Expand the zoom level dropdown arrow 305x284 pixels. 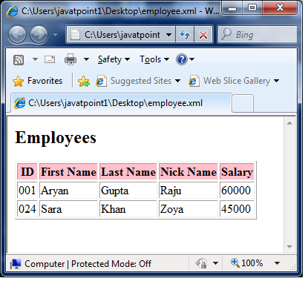(278, 263)
